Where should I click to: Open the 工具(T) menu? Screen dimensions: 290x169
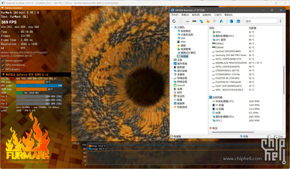tap(218, 15)
